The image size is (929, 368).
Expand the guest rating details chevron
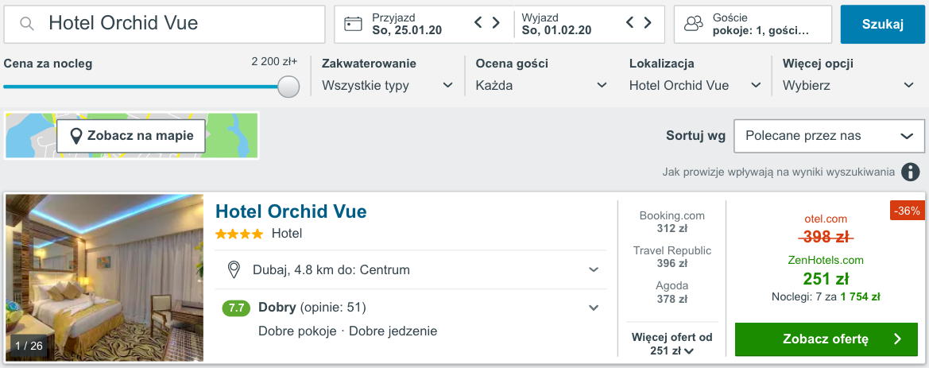click(x=593, y=308)
